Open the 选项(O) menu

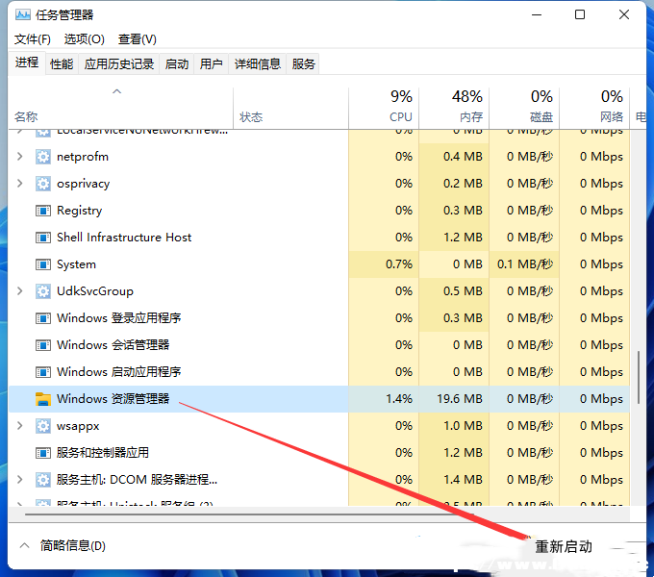point(85,39)
